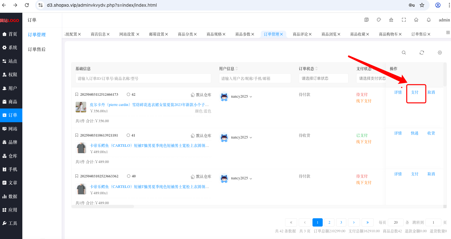Open the 皮尔卡丹 dress product link
Viewport: 451px width, 239px height.
coord(149,105)
